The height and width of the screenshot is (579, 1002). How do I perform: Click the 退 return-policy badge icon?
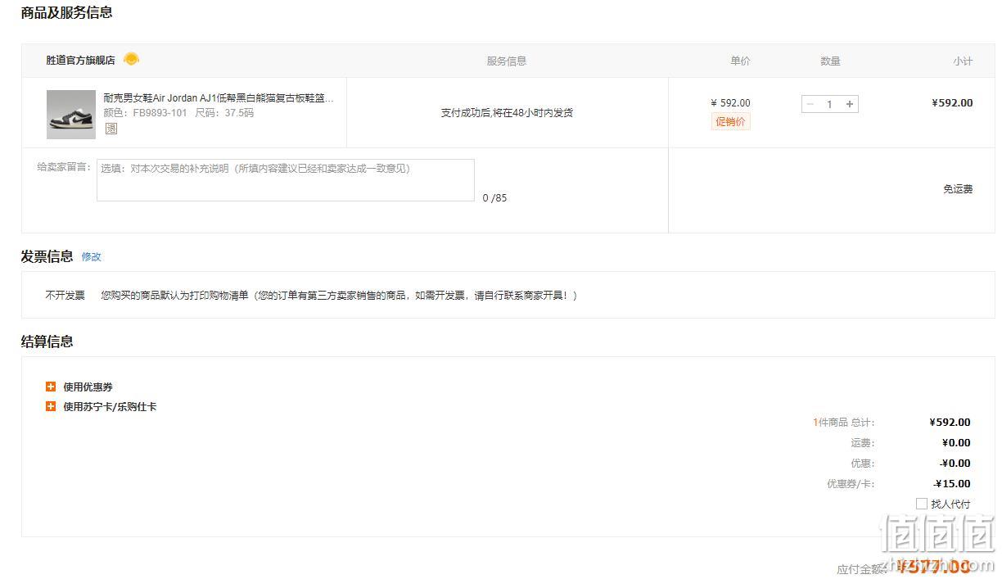[111, 129]
